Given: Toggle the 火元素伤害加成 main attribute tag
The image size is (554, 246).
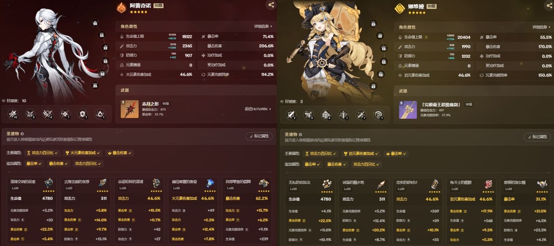Looking at the screenshot, I should coord(83,153).
